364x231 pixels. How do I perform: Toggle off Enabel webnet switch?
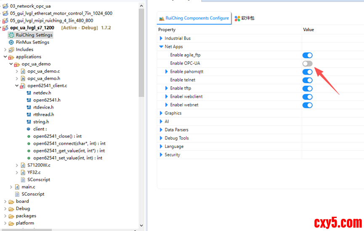coord(307,105)
